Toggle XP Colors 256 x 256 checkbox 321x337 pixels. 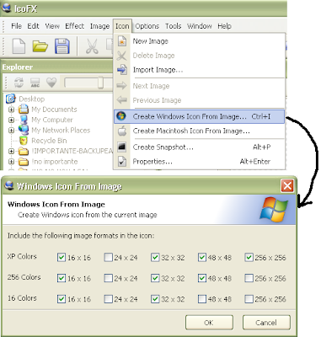point(249,257)
